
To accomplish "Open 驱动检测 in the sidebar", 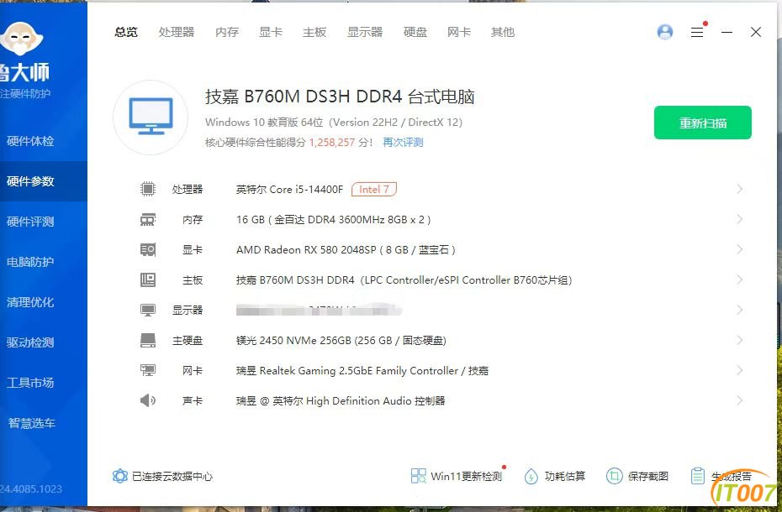I will (30, 342).
